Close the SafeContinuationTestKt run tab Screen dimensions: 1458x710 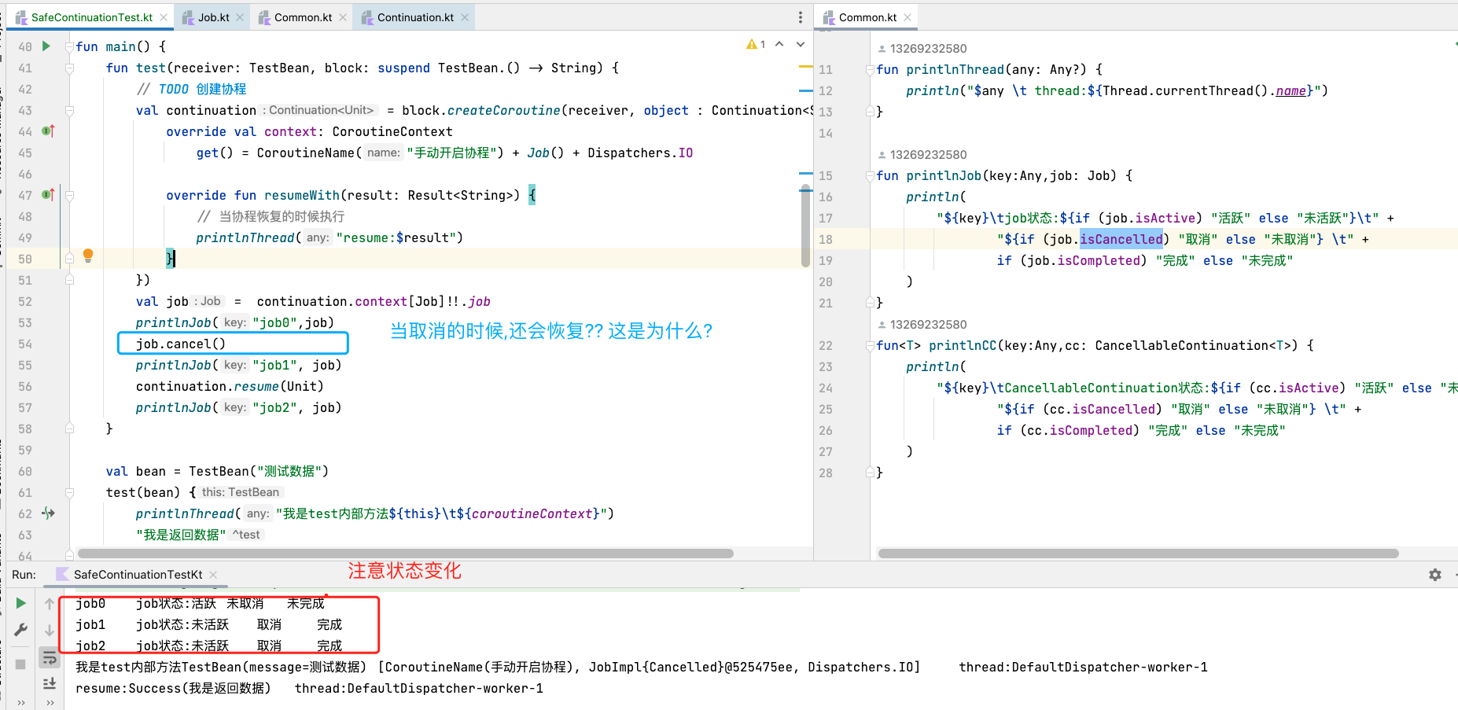213,575
